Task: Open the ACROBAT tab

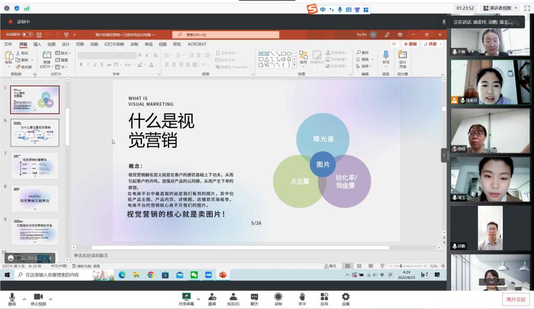Action: pyautogui.click(x=197, y=44)
